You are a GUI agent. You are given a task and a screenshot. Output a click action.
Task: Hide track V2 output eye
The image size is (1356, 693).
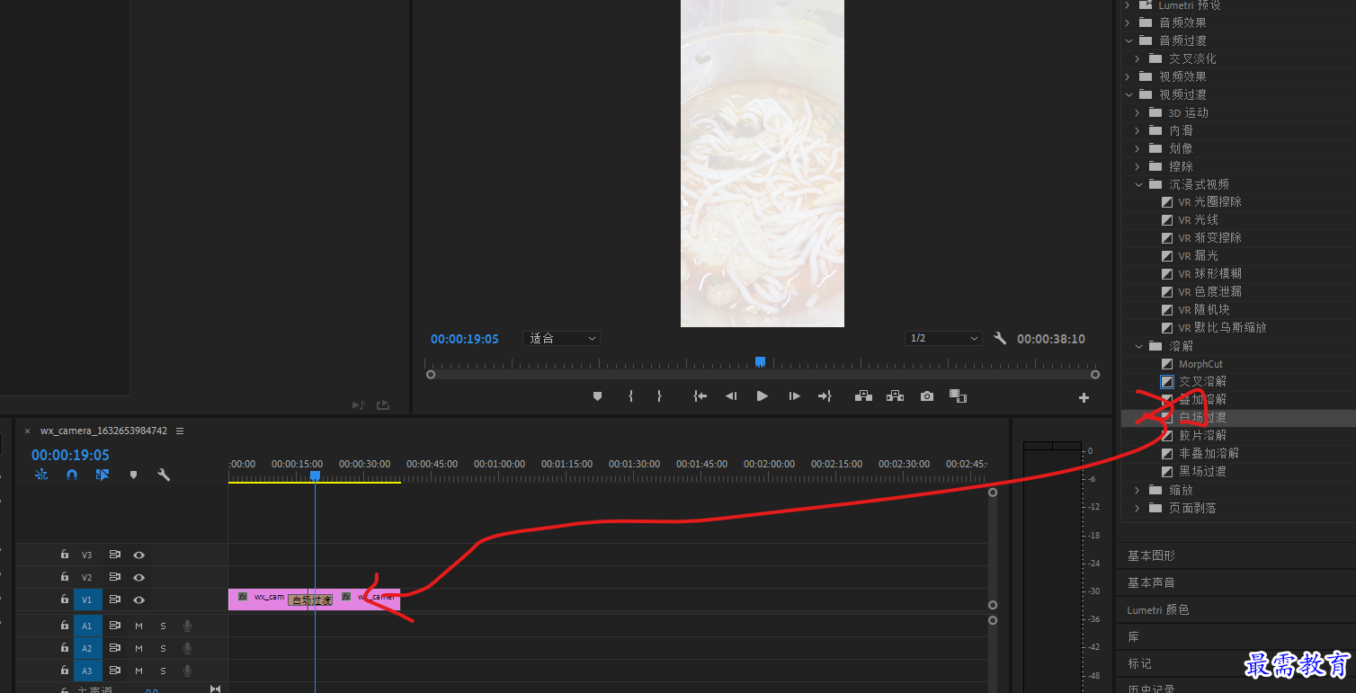click(138, 577)
